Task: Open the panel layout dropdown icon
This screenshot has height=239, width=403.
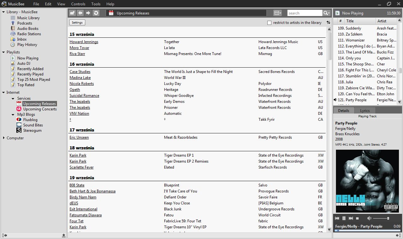Action: click(x=277, y=13)
